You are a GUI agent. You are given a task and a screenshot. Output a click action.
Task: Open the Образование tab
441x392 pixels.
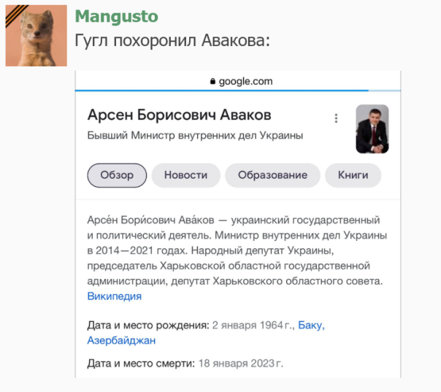[272, 175]
